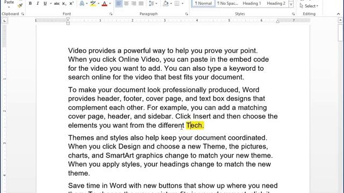Click the right indent marker on ruler

278,21
